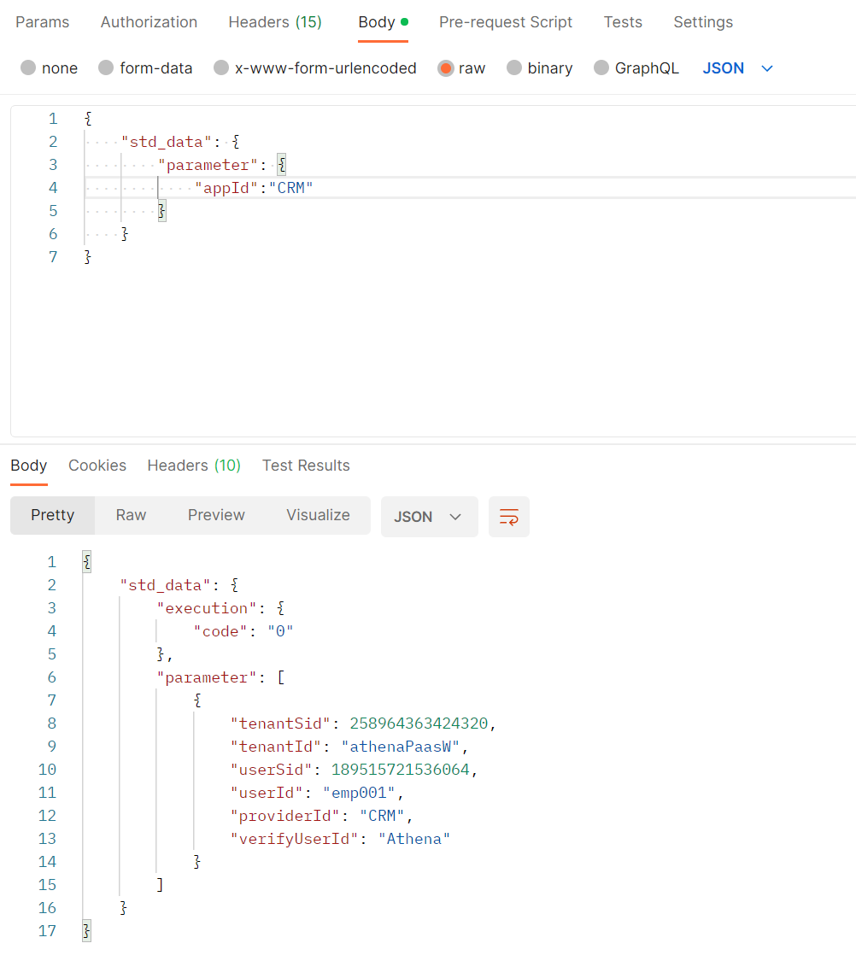Image resolution: width=856 pixels, height=955 pixels.
Task: Click line number 7 in request gutter
Action: pyautogui.click(x=53, y=257)
